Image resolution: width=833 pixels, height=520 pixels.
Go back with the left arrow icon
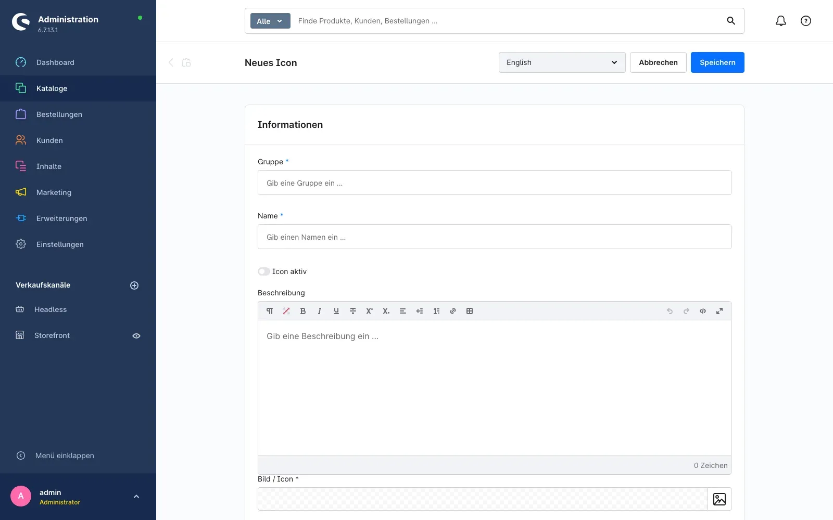pos(171,62)
